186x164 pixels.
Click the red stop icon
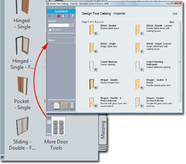point(59,16)
